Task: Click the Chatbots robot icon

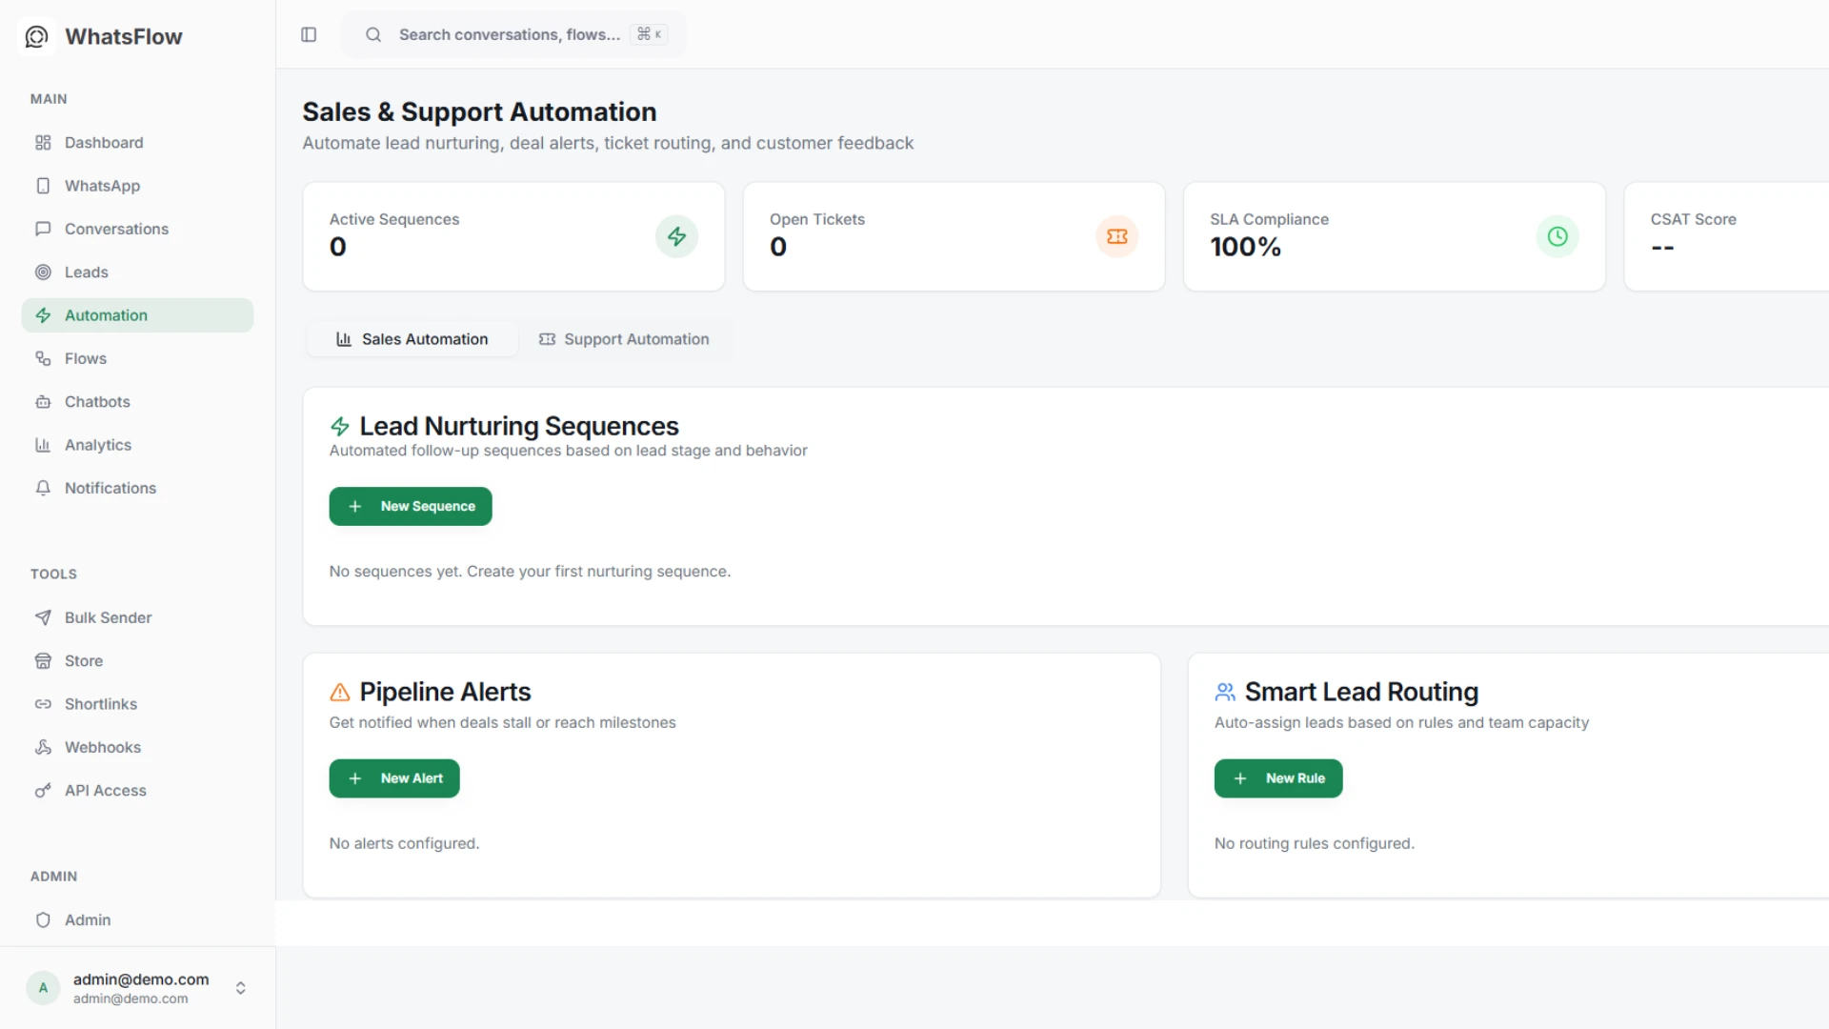Action: coord(43,402)
